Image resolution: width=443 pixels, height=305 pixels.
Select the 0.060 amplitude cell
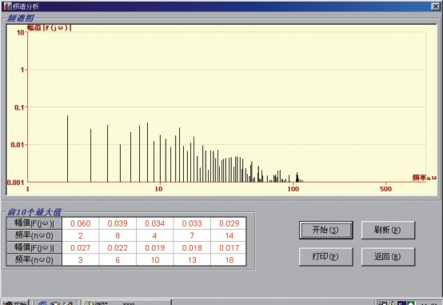pyautogui.click(x=81, y=223)
